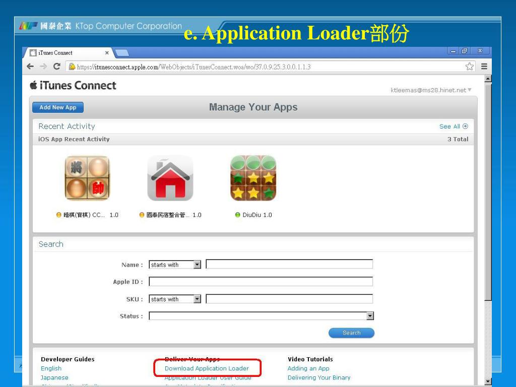
Task: Click the bookmark star icon
Action: point(470,67)
